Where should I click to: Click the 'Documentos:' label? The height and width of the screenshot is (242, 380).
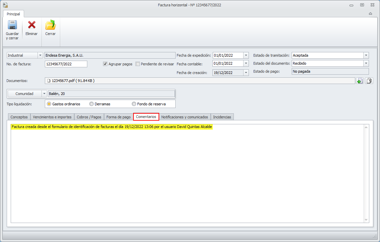[17, 81]
